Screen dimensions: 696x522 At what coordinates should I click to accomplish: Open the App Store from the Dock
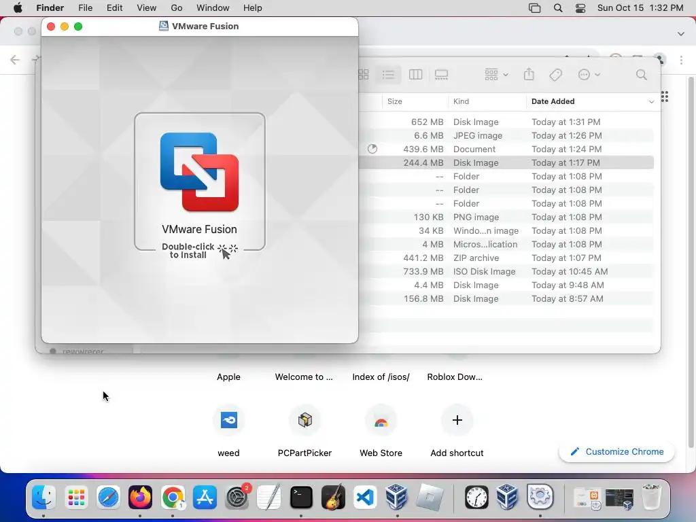tap(205, 497)
